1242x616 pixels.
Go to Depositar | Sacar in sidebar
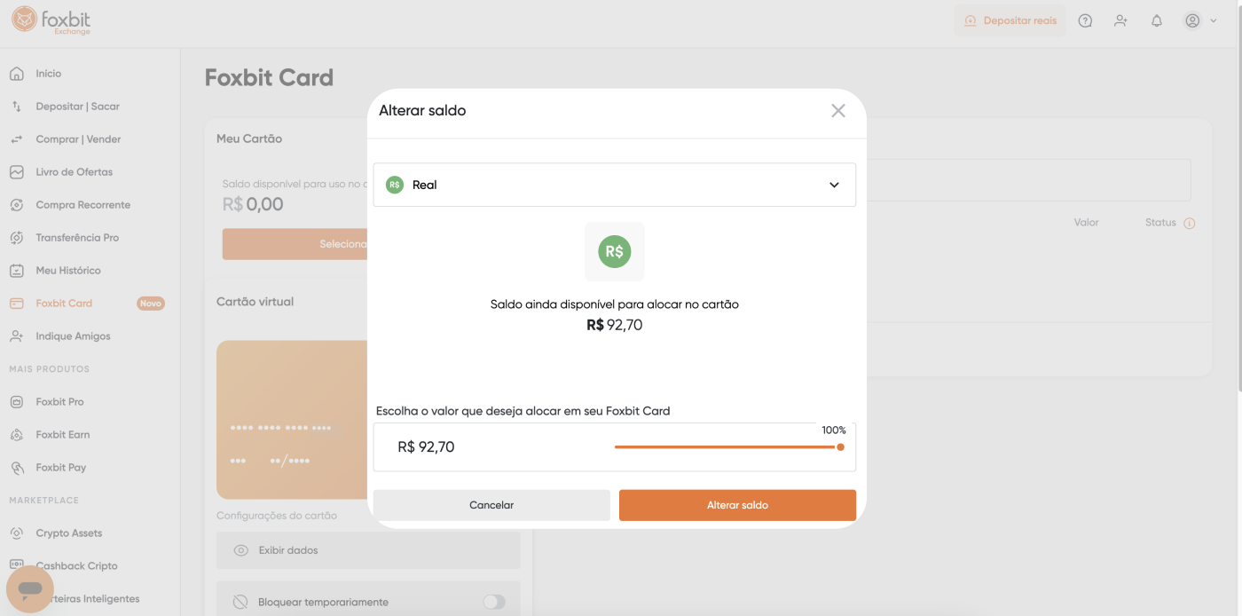(x=77, y=107)
